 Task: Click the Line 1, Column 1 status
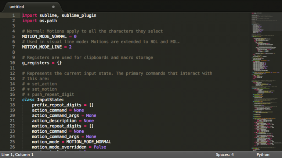pos(18,155)
